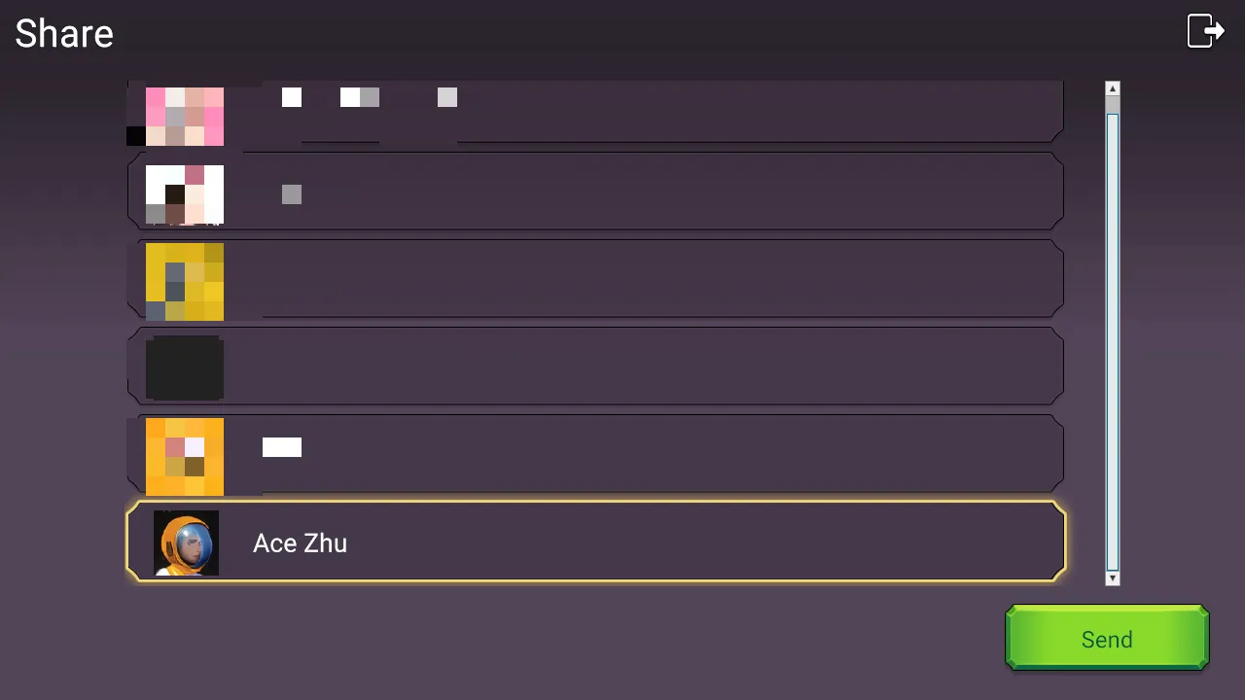Click Ace Zhu's astronaut avatar
This screenshot has width=1245, height=700.
point(187,542)
